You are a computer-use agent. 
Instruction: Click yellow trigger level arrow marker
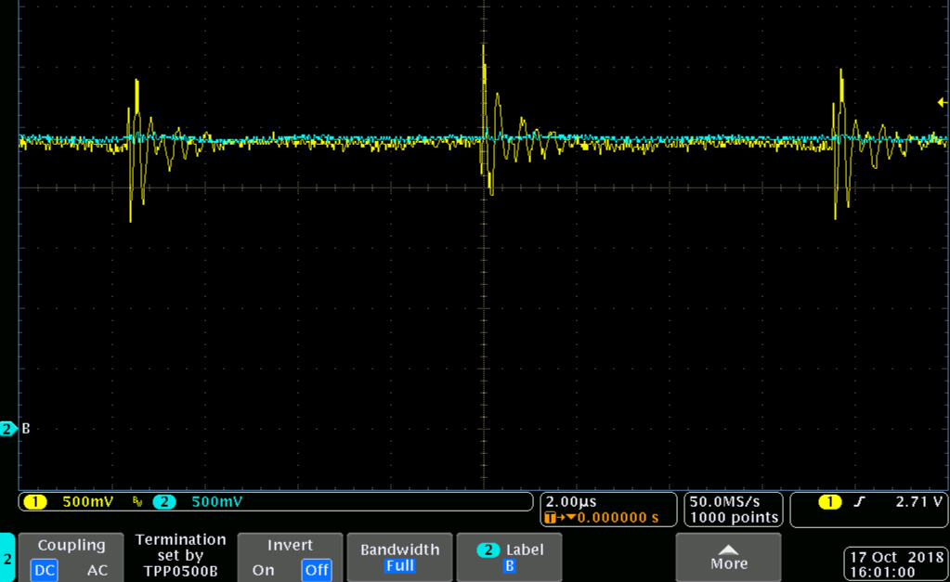(943, 102)
